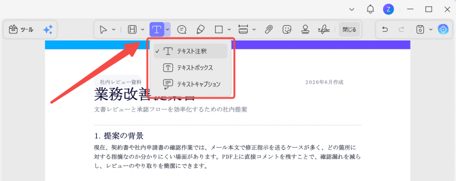Close the application window

click(447, 9)
